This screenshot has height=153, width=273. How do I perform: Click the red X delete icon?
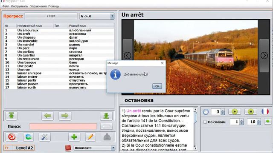click(12, 137)
